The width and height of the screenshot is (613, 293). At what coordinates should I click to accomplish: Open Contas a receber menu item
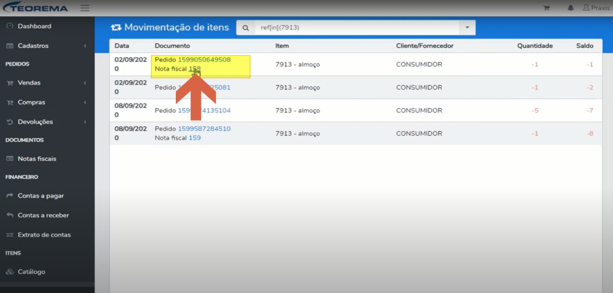click(43, 216)
